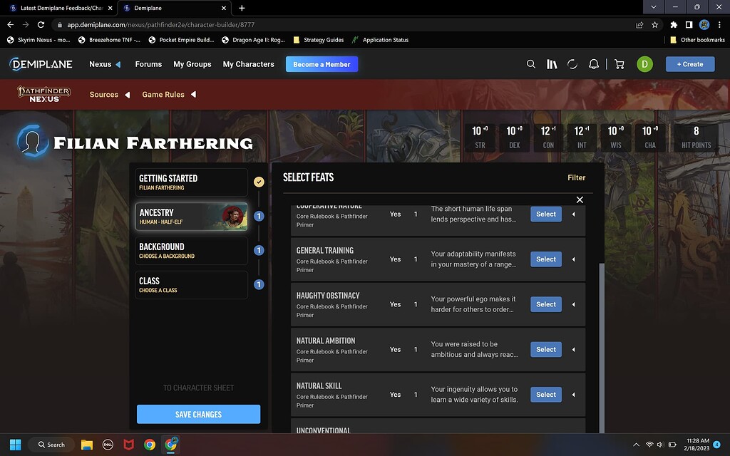Viewport: 730px width, 456px height.
Task: Click the Ancestry step counter badge
Action: 259,217
